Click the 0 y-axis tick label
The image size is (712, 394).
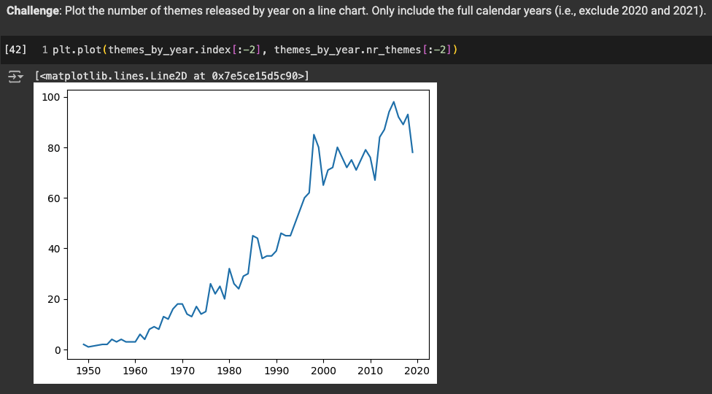pyautogui.click(x=58, y=350)
